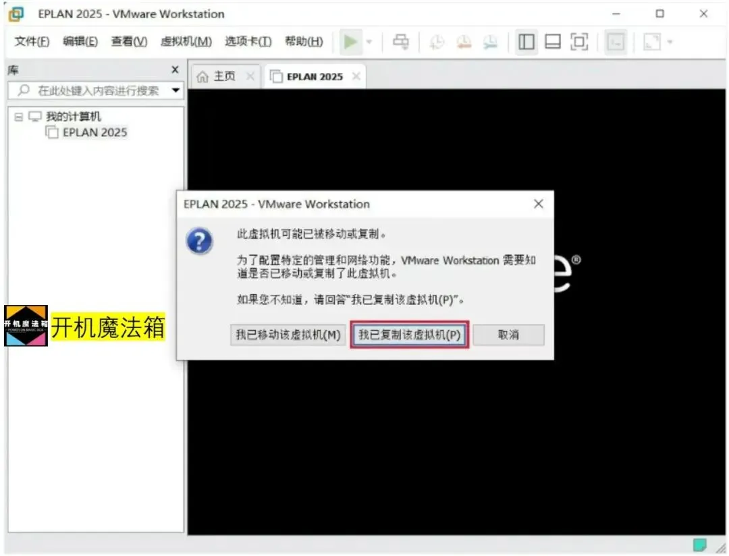This screenshot has height=556, width=729.
Task: Click the green power on play icon
Action: tap(350, 42)
